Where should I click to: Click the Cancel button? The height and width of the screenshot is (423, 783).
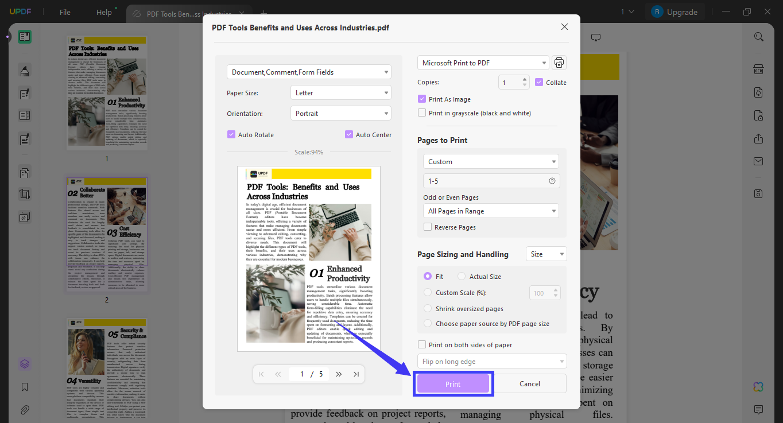click(x=529, y=383)
